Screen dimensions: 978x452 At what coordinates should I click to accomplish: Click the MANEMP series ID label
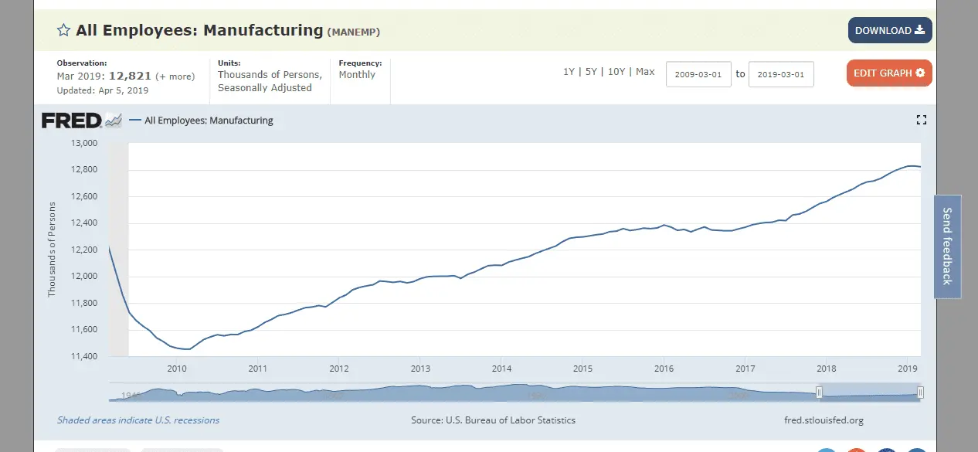354,32
